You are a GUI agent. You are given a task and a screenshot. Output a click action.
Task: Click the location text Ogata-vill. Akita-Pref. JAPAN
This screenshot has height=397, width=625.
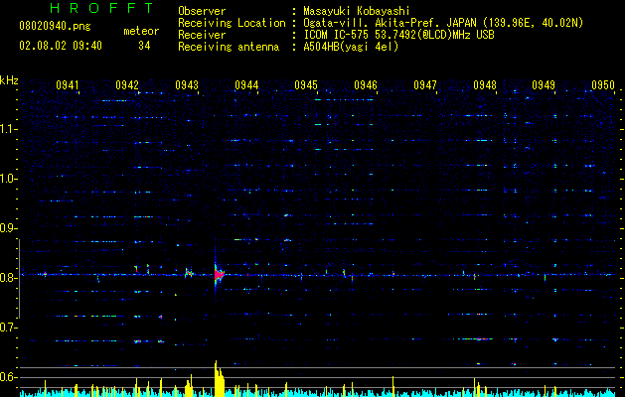pos(390,23)
